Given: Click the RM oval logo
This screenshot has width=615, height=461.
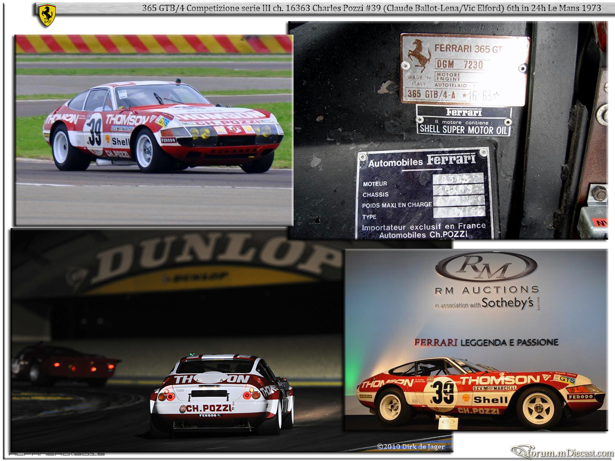Looking at the screenshot, I should (x=486, y=267).
